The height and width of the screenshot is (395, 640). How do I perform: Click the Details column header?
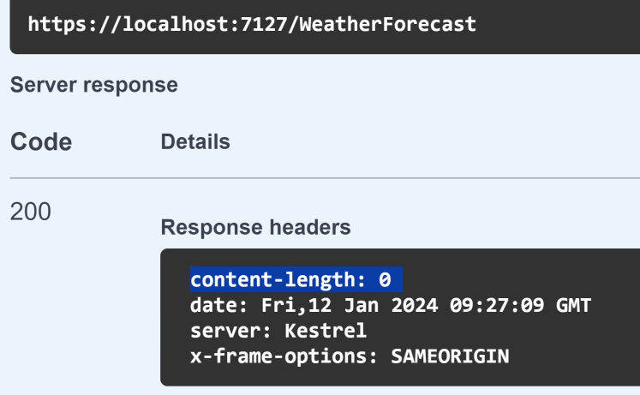coord(195,141)
